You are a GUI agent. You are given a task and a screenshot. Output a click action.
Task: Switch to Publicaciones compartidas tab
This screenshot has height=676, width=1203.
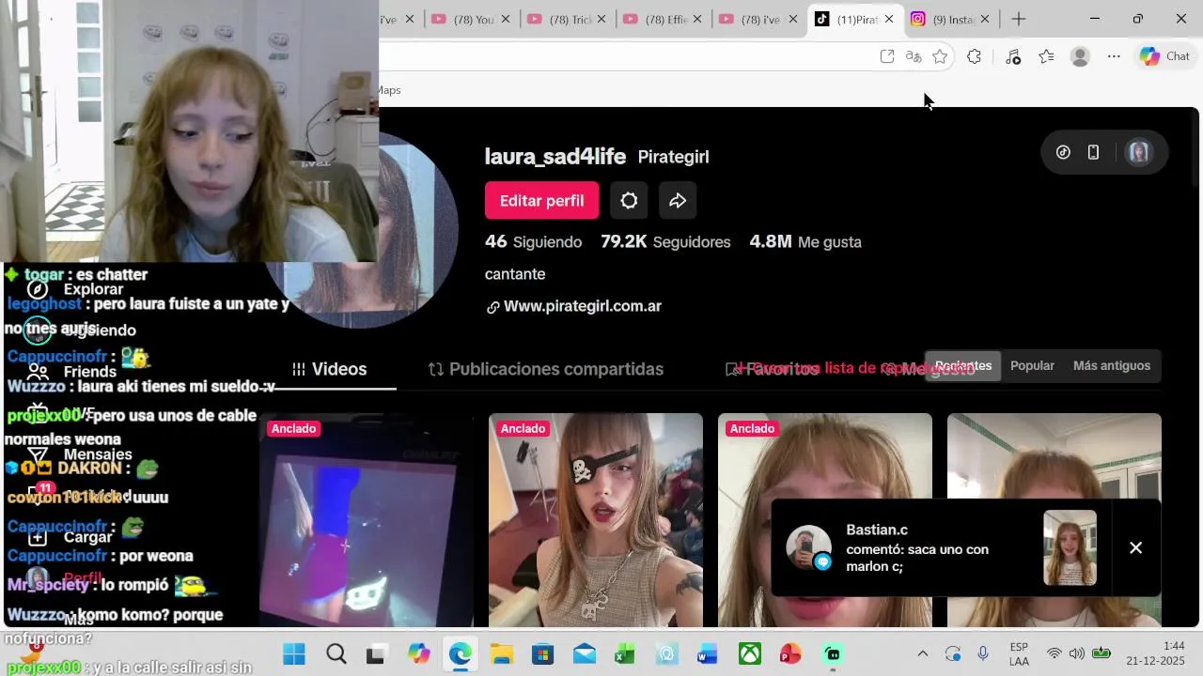coord(545,369)
